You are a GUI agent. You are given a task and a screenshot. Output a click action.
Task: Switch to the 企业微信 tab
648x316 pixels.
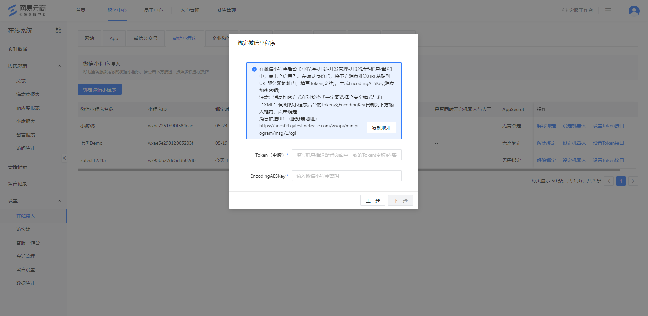click(221, 38)
